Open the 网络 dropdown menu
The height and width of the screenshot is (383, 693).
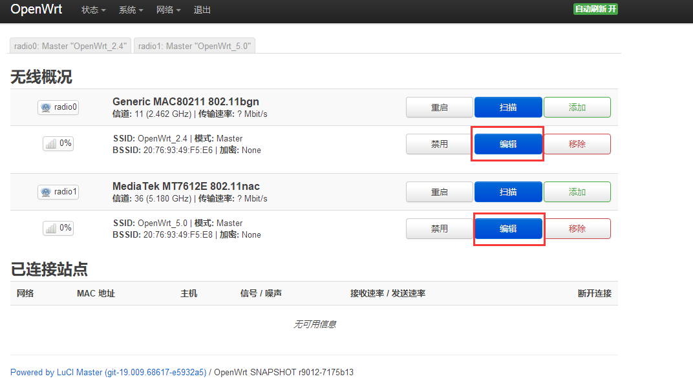168,10
